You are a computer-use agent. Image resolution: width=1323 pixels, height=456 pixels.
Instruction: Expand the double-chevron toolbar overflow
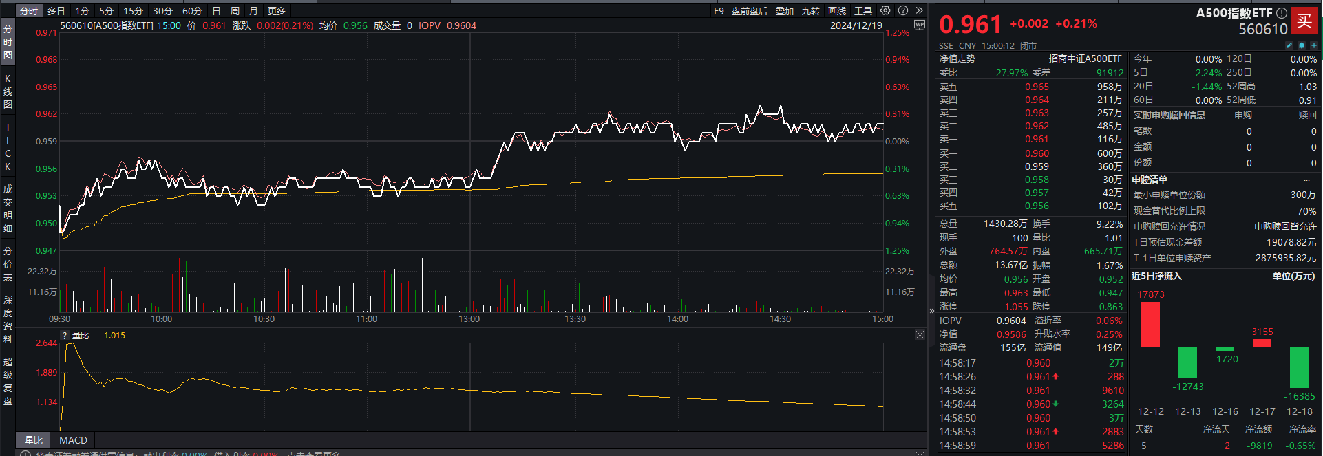click(x=919, y=10)
